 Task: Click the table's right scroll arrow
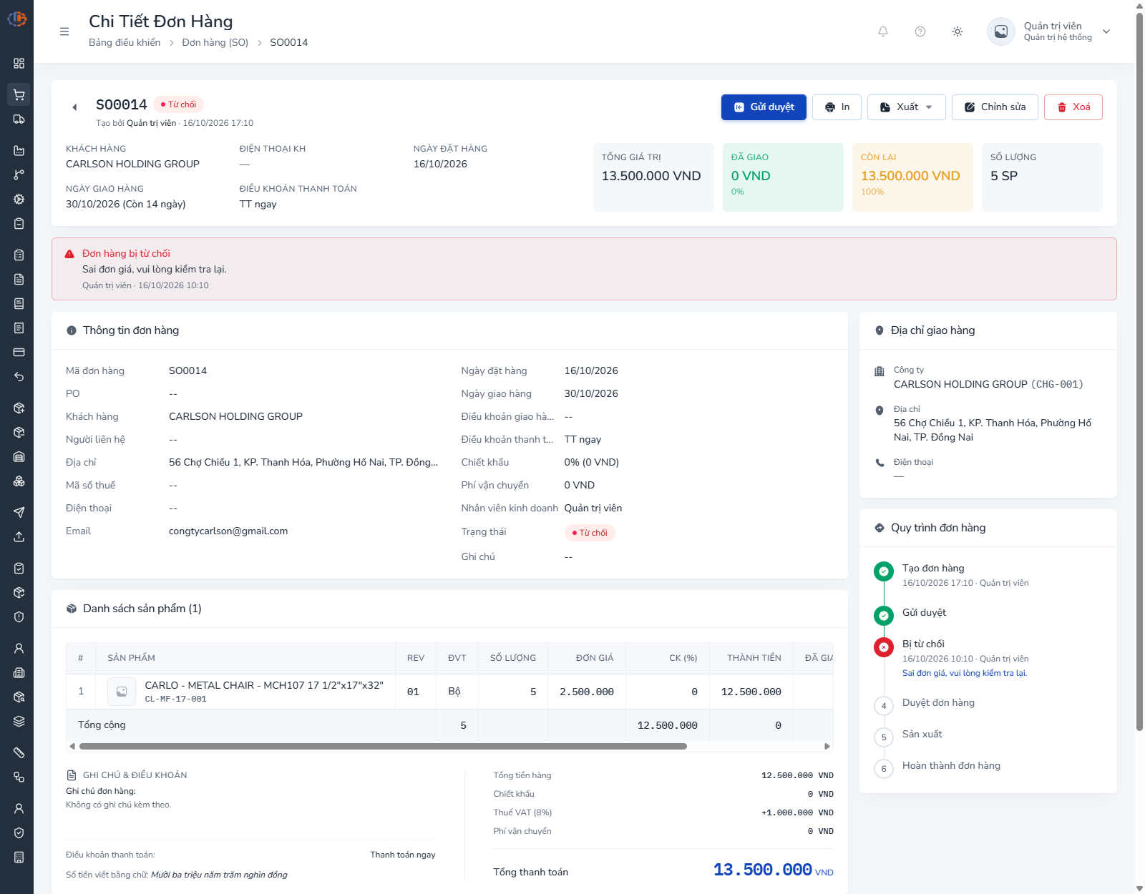827,746
